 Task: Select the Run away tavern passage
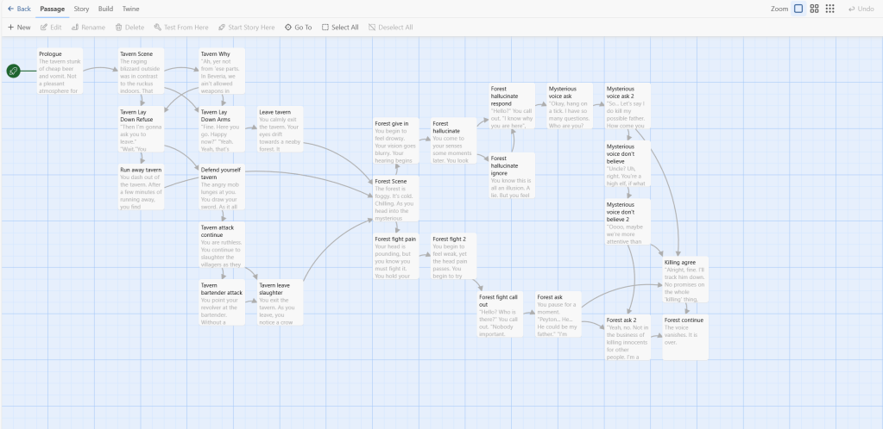142,187
